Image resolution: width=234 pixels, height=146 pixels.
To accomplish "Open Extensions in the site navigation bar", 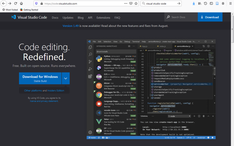I will click(x=103, y=17).
